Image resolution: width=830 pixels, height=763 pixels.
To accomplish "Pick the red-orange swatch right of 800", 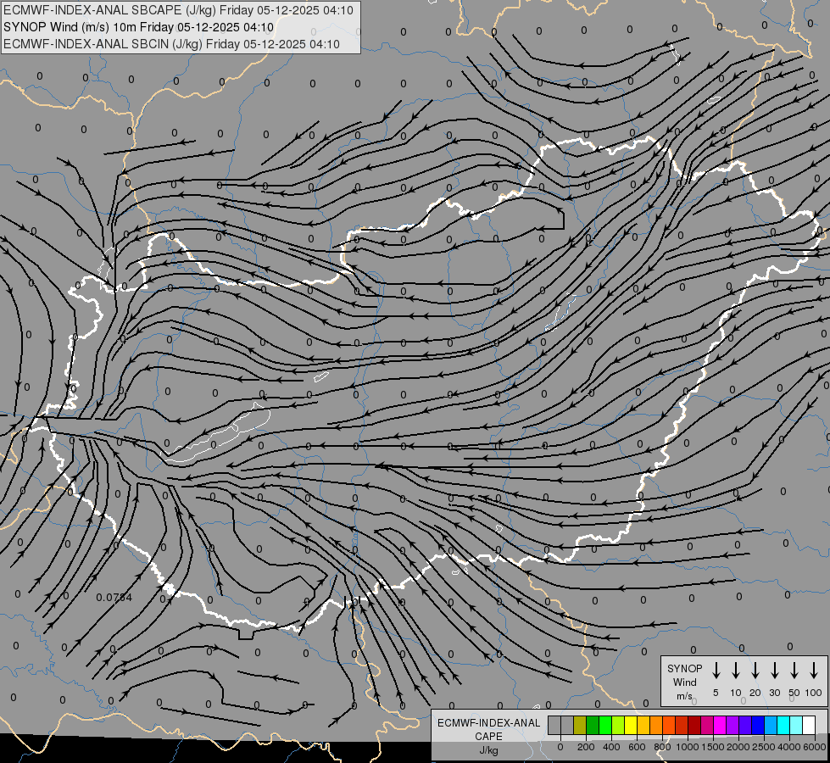I will click(x=669, y=726).
